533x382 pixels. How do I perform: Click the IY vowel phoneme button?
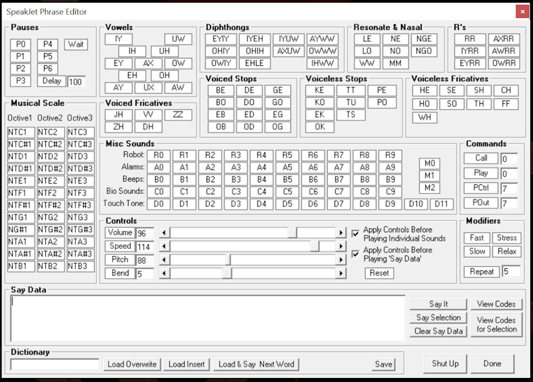(x=119, y=39)
